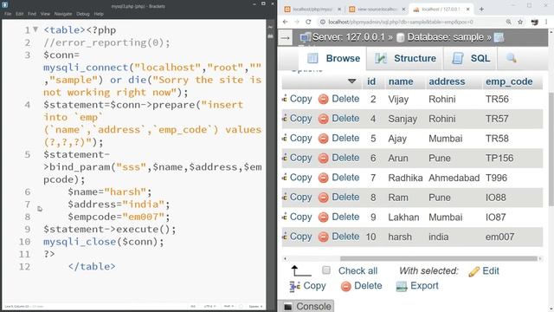Open the Navigate menu in Brackets
This screenshot has width=554, height=312.
coord(63,14)
